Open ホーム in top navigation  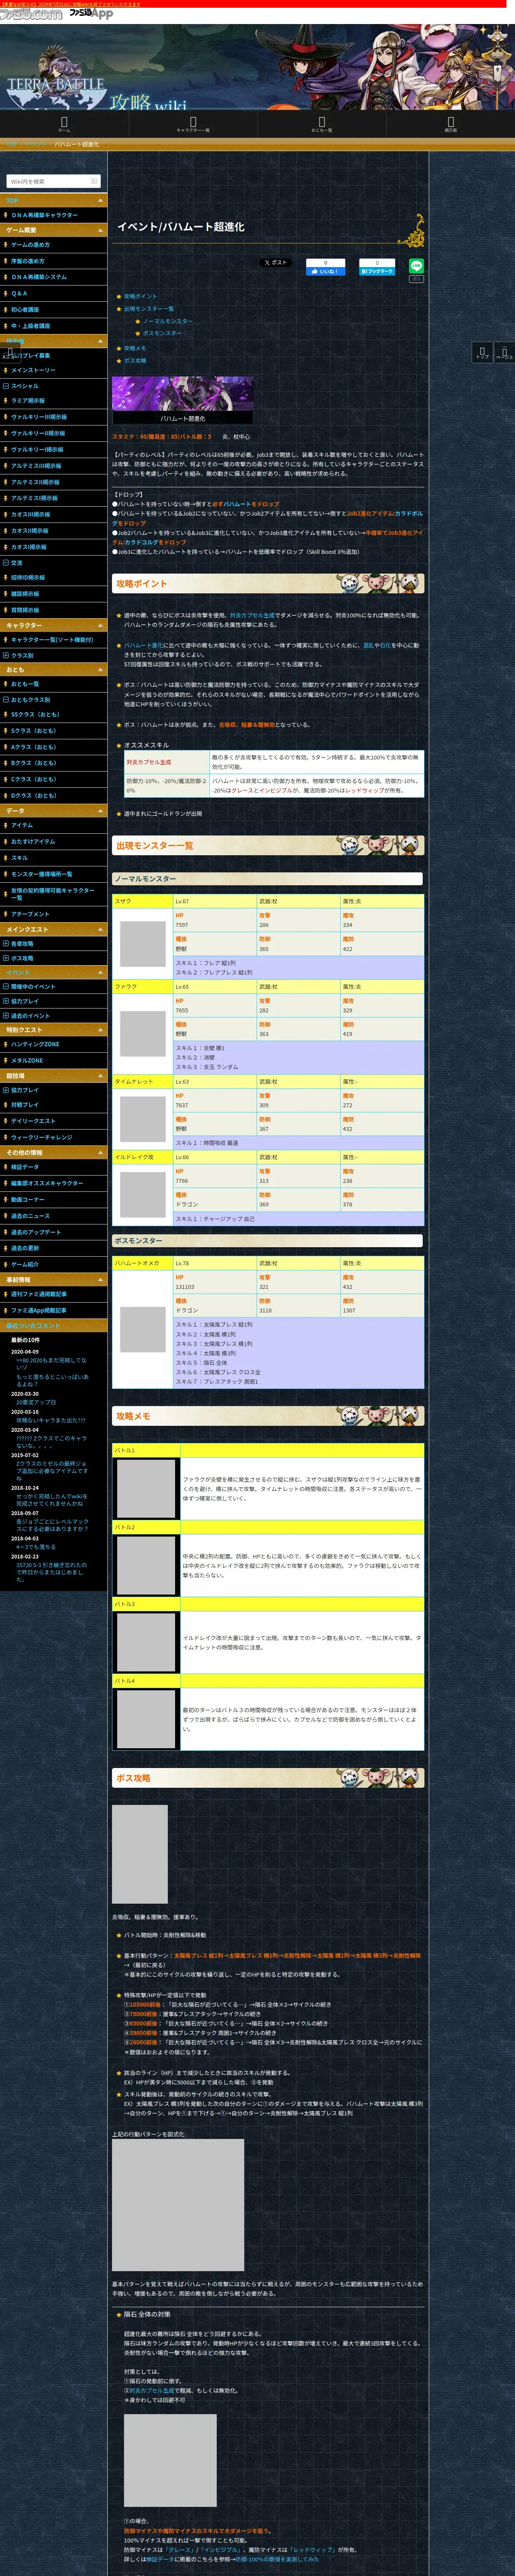[64, 124]
